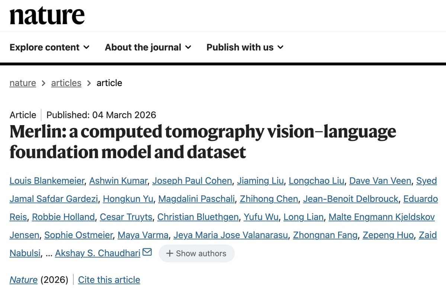Open the articles breadcrumb link
This screenshot has width=446, height=301.
pos(66,83)
